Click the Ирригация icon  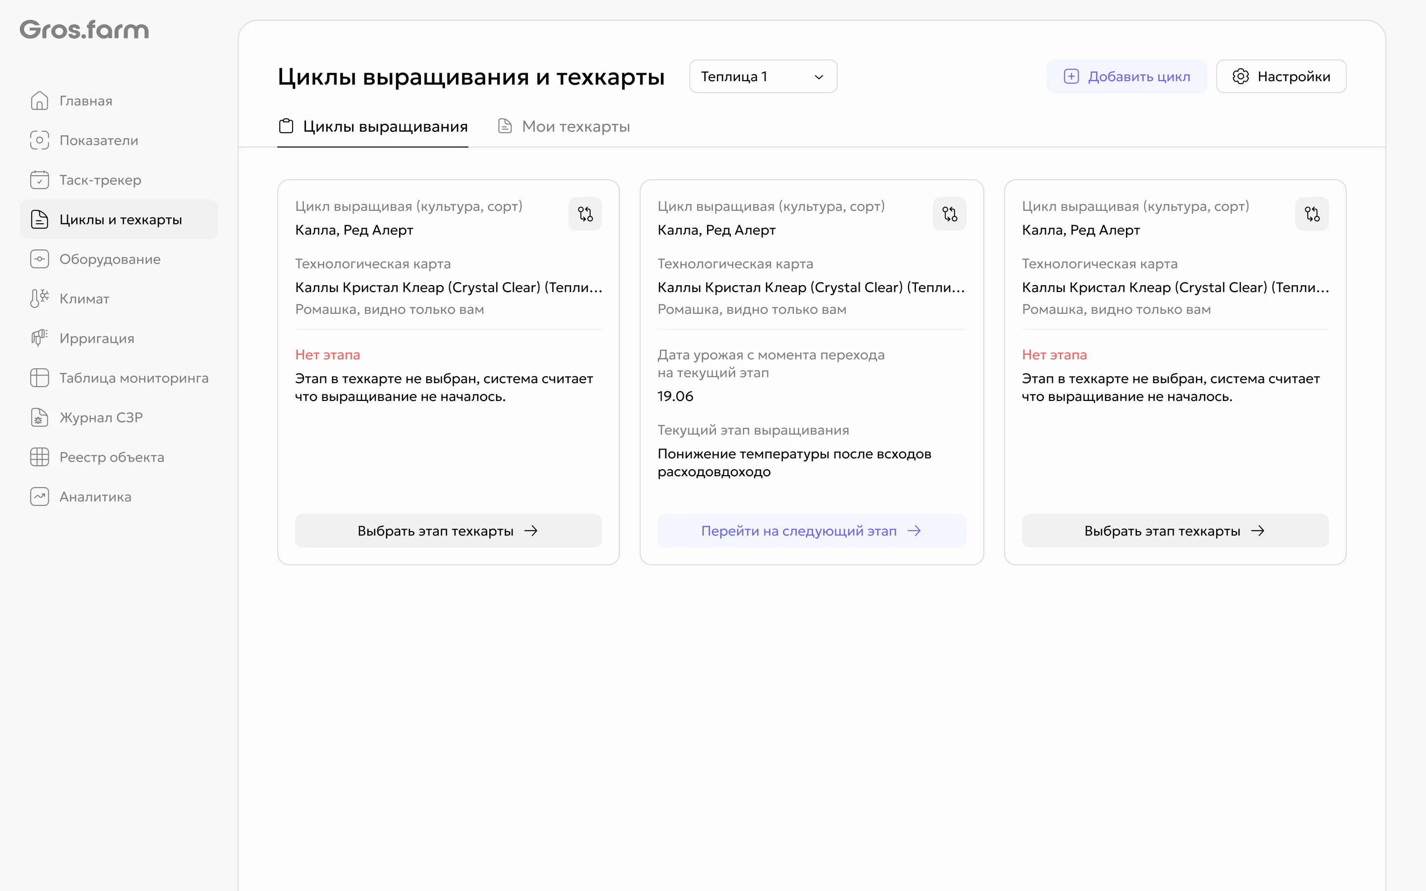[40, 338]
